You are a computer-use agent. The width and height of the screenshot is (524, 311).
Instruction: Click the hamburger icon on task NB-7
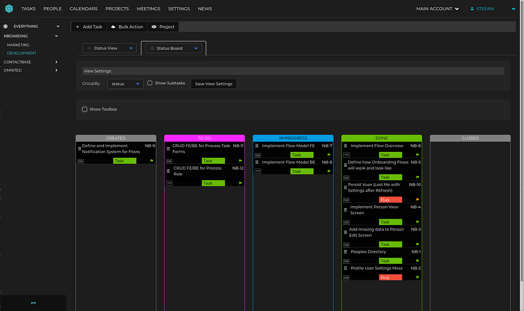[x=257, y=146]
